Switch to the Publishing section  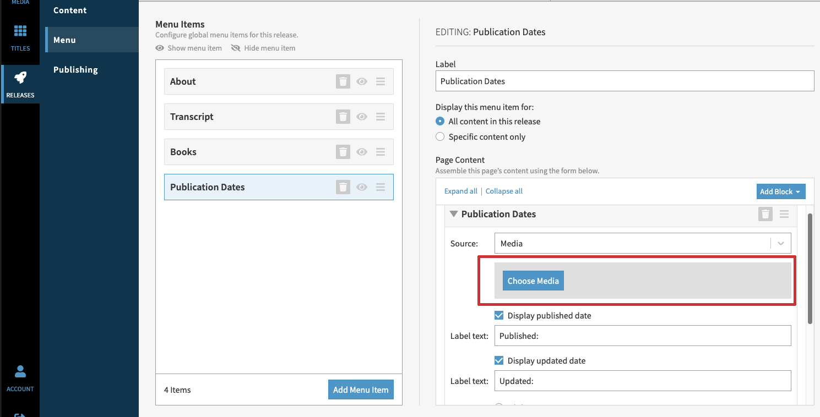[75, 69]
